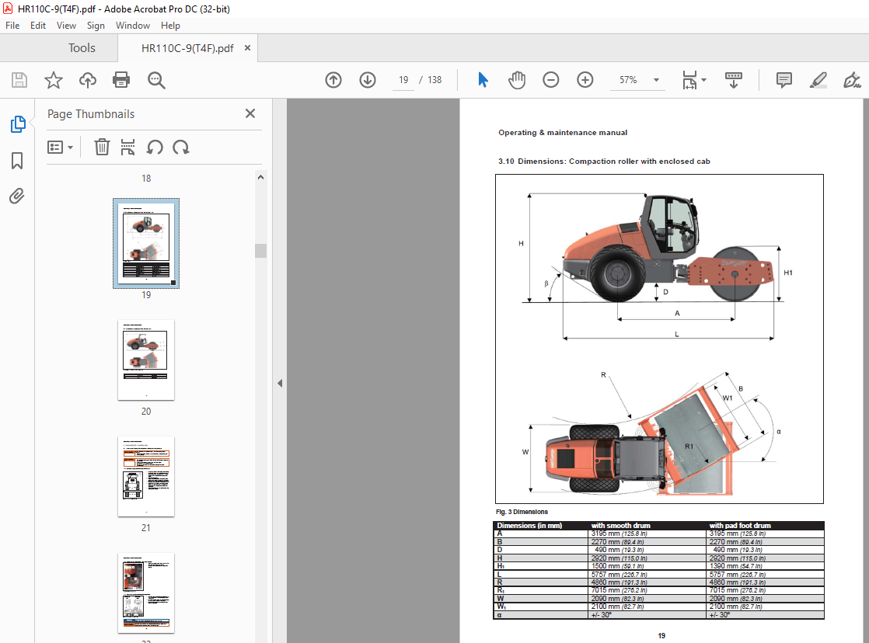Open the File menu
The width and height of the screenshot is (869, 643).
(x=12, y=26)
